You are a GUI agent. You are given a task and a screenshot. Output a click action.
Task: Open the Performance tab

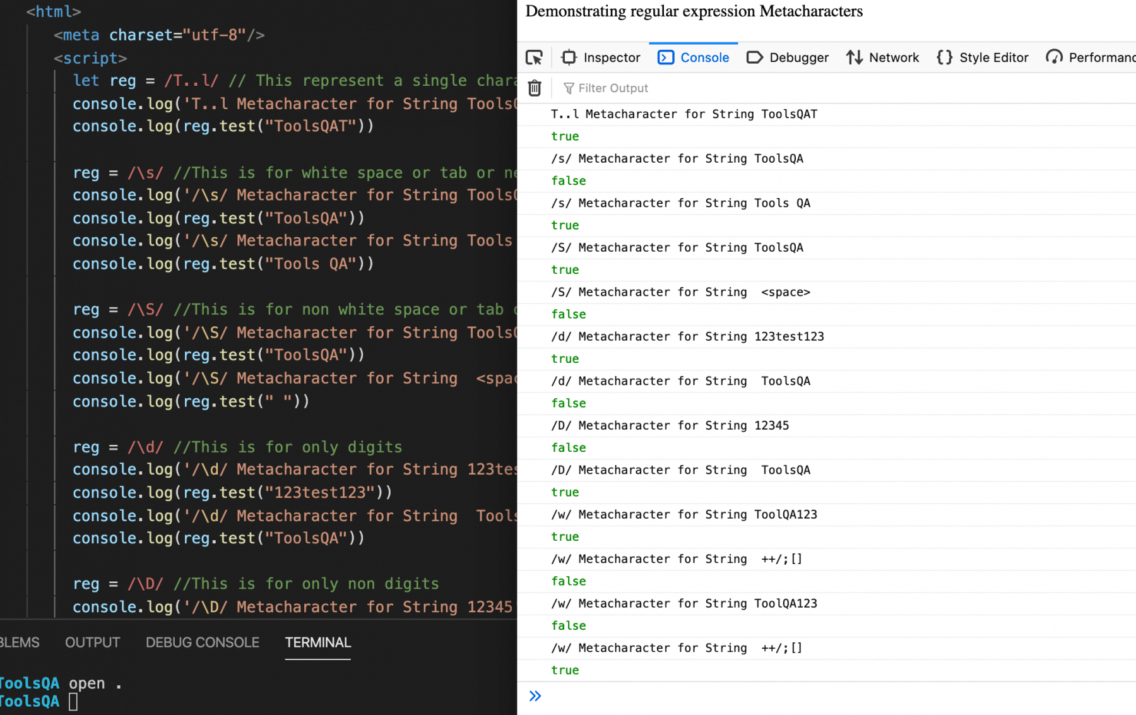click(1091, 57)
